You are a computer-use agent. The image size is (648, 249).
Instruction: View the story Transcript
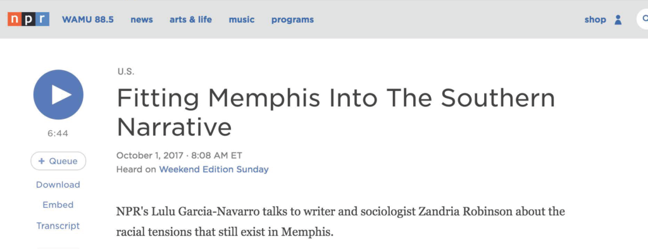[58, 226]
